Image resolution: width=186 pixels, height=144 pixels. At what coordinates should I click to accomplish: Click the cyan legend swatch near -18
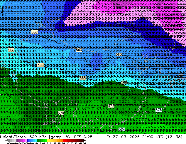point(35,140)
